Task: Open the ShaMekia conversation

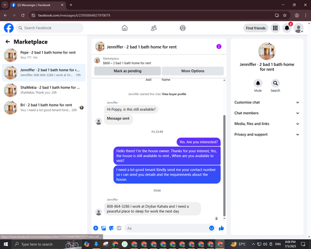Action: 44,90
